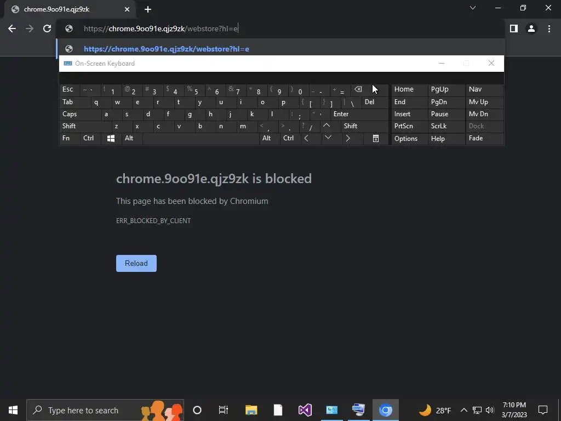Toggle right Alt key on keyboard
The height and width of the screenshot is (421, 561).
(270, 139)
